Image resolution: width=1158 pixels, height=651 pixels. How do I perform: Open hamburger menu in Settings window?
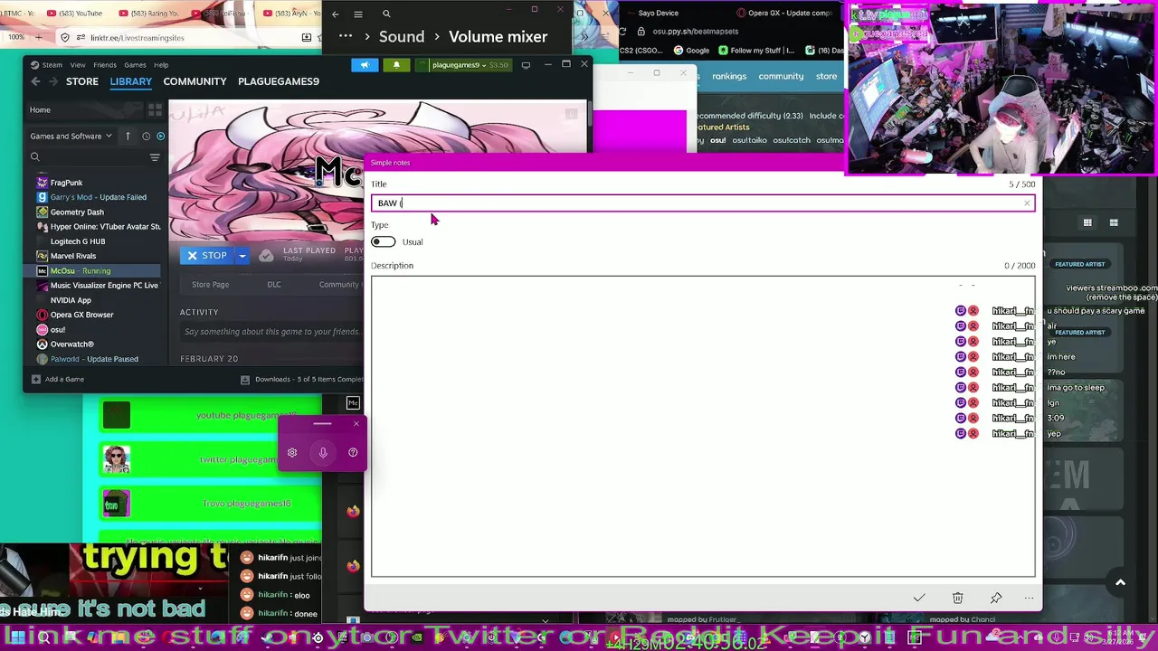click(x=358, y=14)
